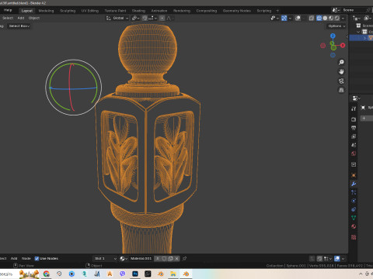
Task: Switch to Wireframe viewport shading
Action: point(319,18)
